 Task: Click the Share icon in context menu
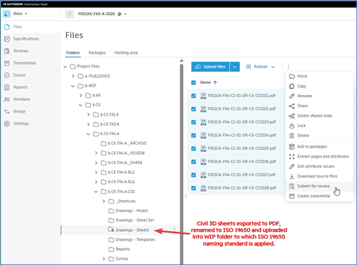pyautogui.click(x=291, y=106)
